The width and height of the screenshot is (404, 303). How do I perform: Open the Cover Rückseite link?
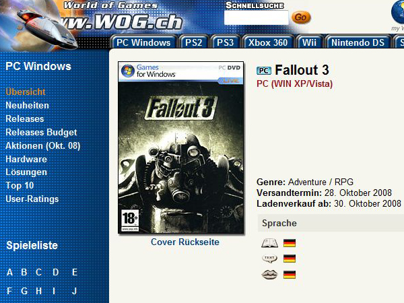point(185,242)
